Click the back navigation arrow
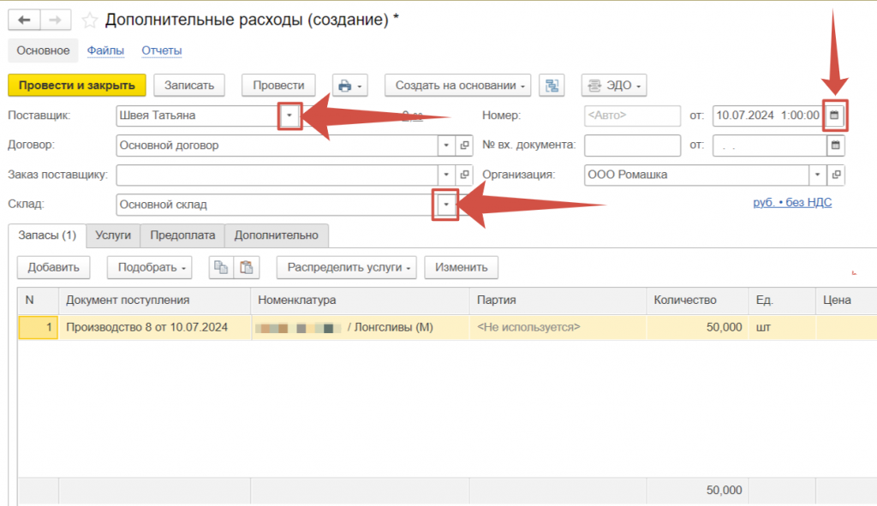Screen dimensions: 877x506 [x=24, y=20]
